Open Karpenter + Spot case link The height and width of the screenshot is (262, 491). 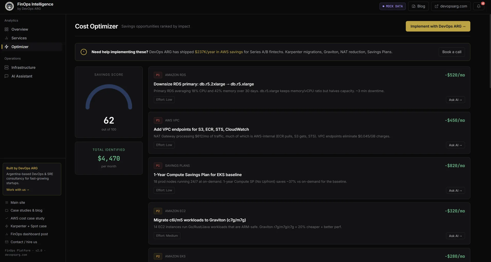tap(29, 226)
